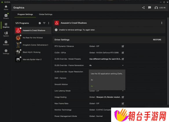This screenshot has height=122, width=169.
Task: Click the user avatar icon
Action: [156, 8]
